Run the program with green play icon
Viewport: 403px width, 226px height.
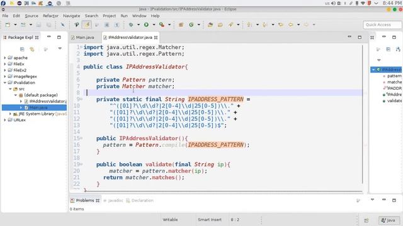[146, 24]
